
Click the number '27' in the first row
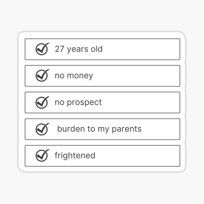[59, 49]
